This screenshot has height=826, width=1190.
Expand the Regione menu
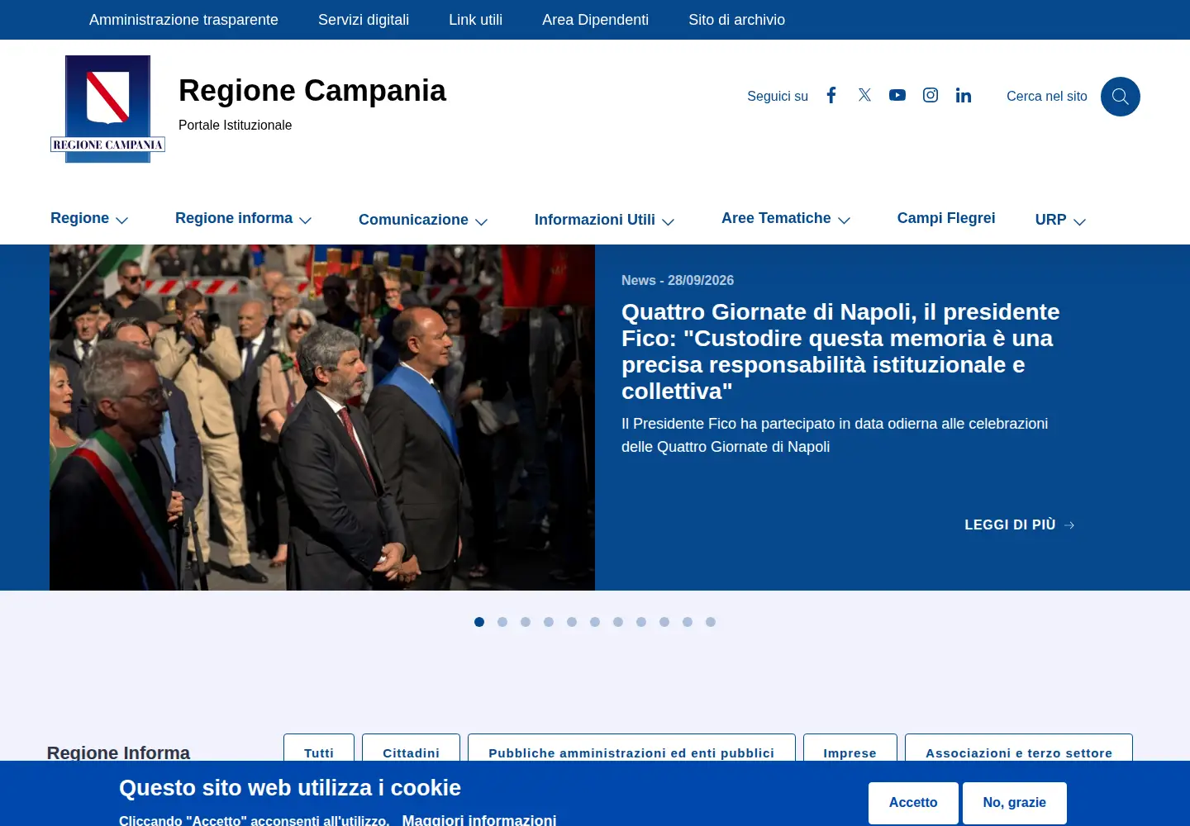[89, 219]
